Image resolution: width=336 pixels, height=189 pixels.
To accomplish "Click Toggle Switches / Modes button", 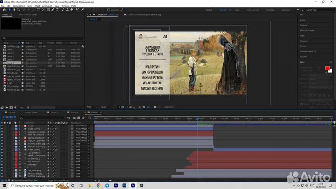I will [58, 180].
